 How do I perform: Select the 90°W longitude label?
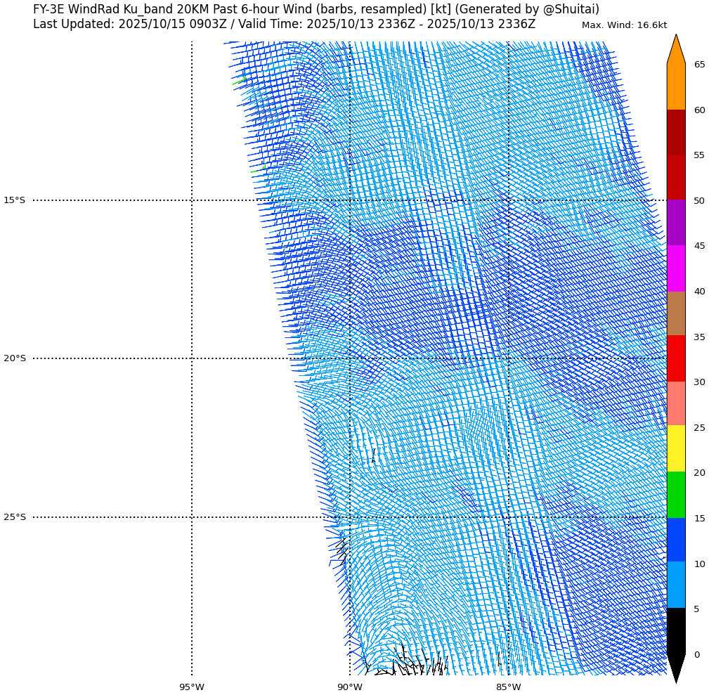point(350,687)
